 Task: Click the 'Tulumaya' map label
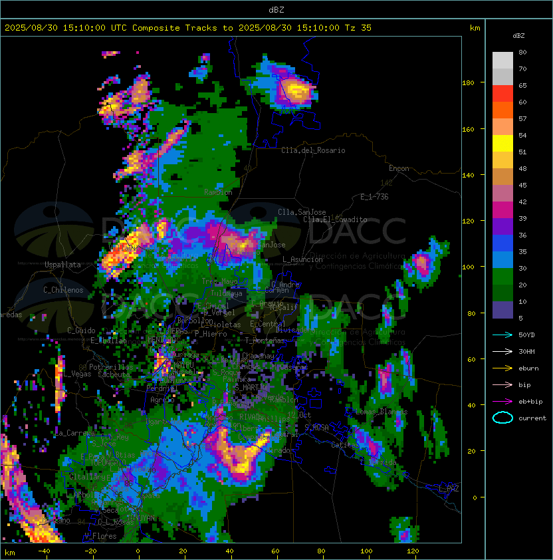[227, 293]
